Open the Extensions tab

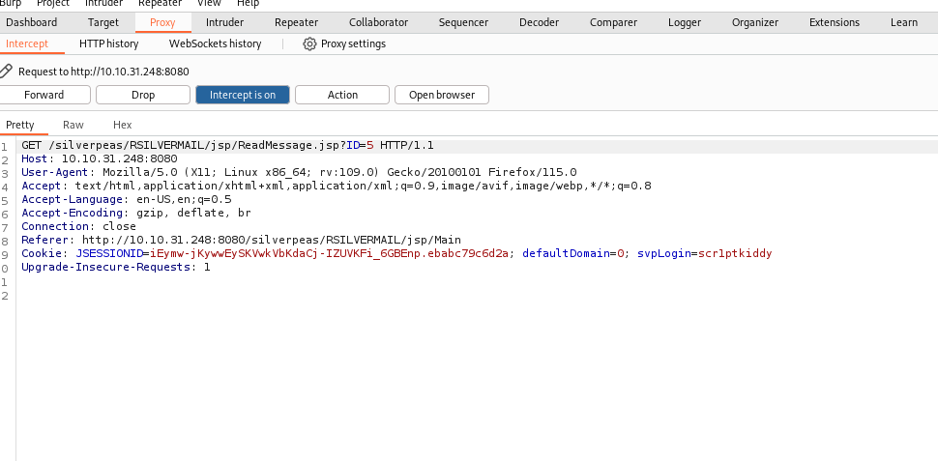(835, 22)
